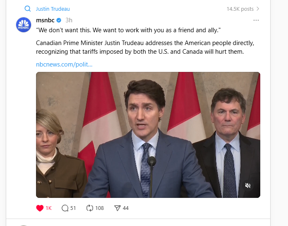Click the blue verified badge
The width and height of the screenshot is (288, 226).
pos(59,20)
